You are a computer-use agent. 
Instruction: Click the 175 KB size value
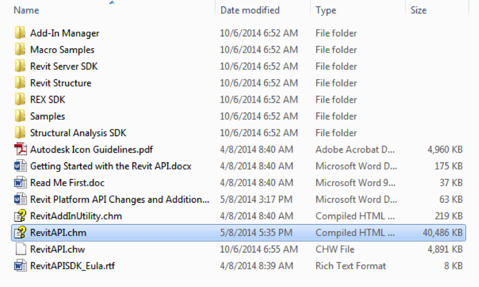coord(448,166)
